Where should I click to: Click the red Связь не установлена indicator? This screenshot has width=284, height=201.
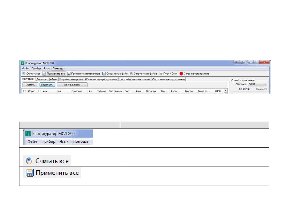[194, 74]
